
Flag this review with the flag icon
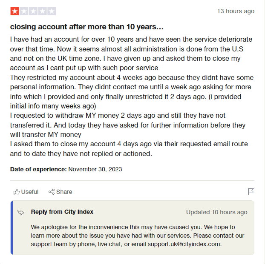[x=251, y=192]
